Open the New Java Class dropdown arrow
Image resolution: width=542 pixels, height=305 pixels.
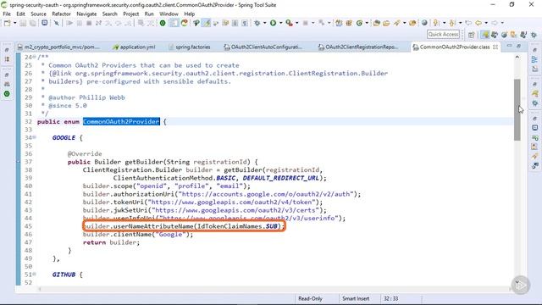[367, 23]
